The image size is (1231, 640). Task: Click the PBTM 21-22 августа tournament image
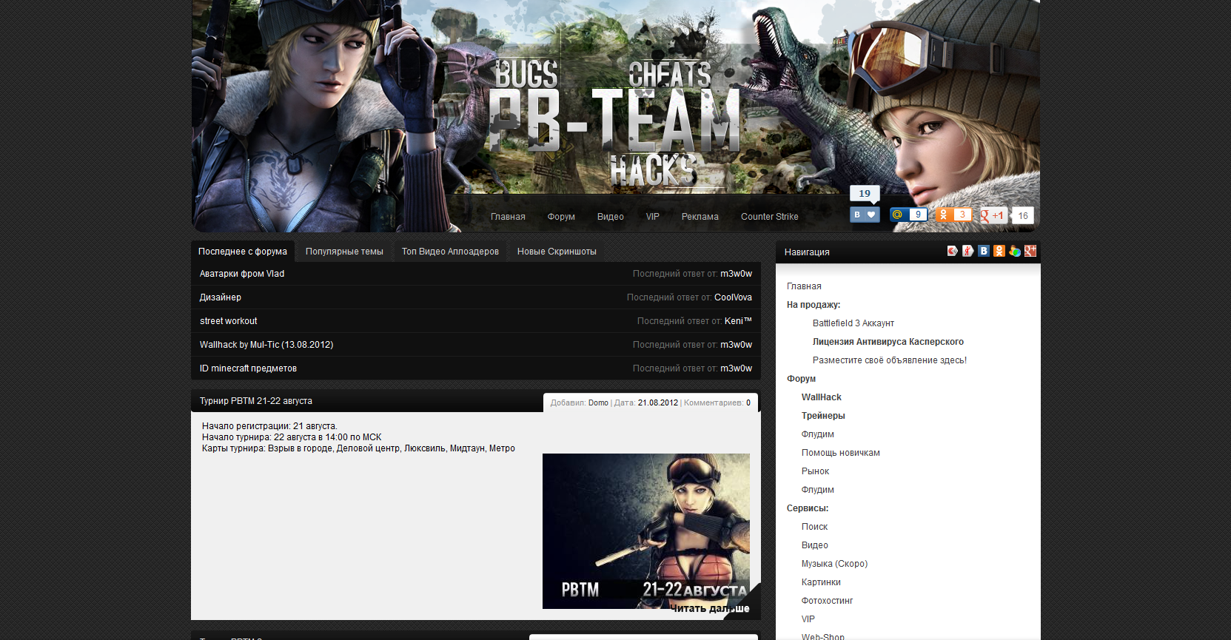point(646,531)
